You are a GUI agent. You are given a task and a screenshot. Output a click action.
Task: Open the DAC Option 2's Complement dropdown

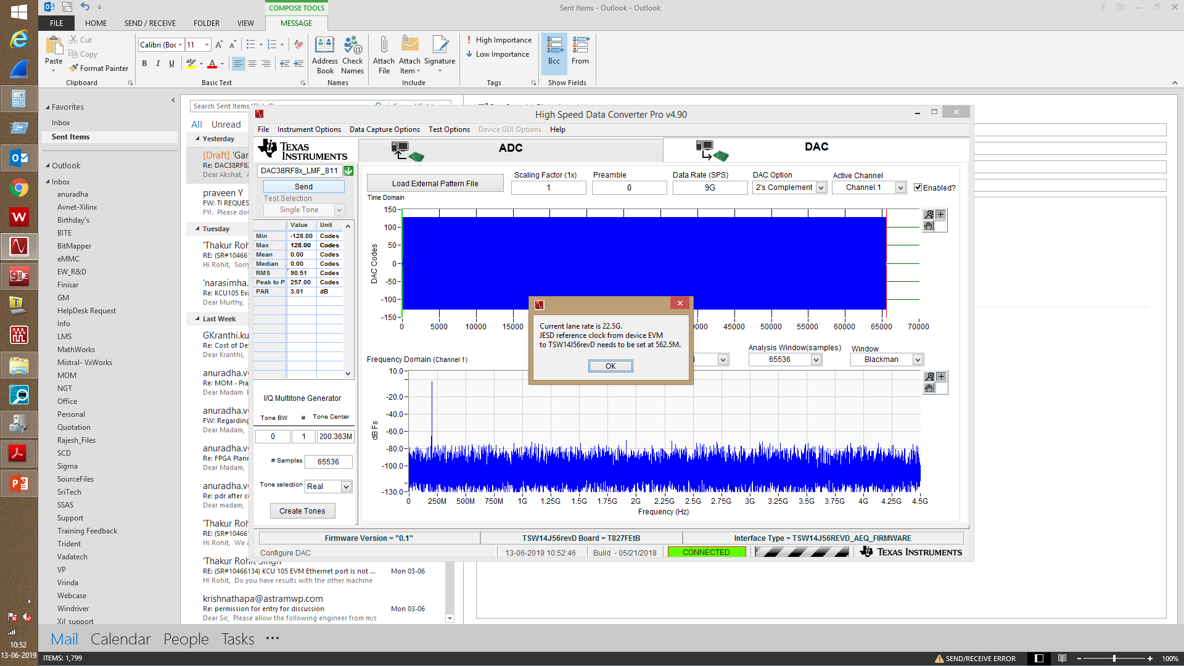(x=821, y=187)
